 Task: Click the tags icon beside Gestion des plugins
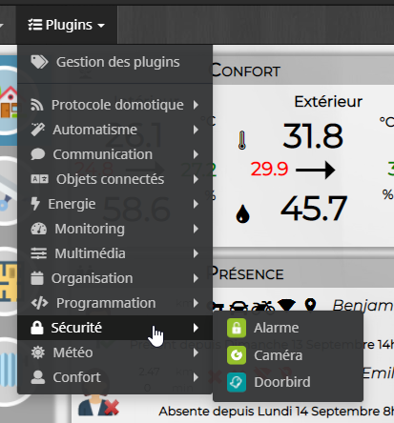click(39, 62)
